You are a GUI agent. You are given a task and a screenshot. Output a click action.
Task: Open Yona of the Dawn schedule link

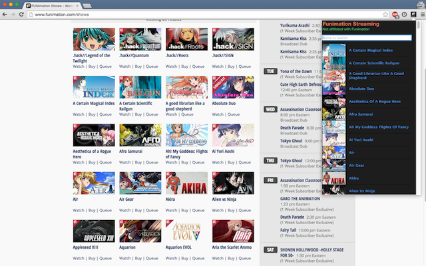296,71
